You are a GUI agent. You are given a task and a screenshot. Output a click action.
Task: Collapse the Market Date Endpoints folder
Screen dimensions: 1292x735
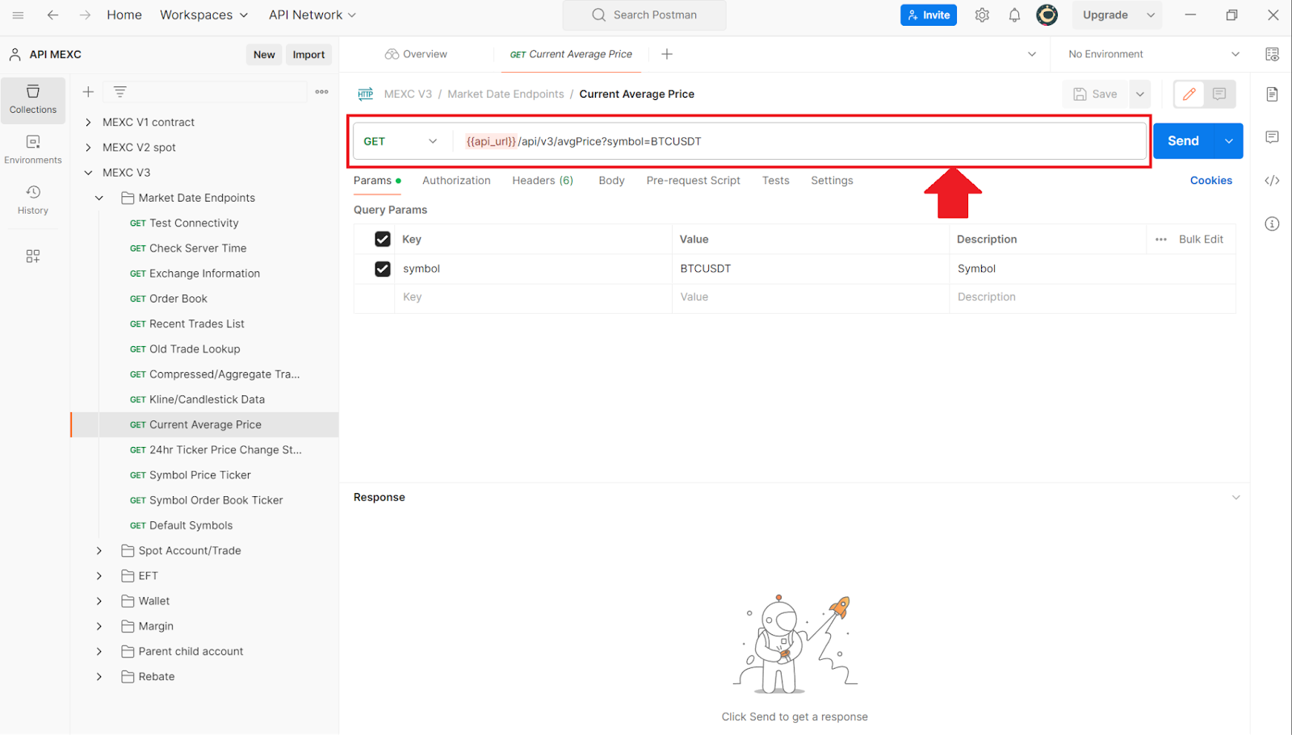click(99, 198)
